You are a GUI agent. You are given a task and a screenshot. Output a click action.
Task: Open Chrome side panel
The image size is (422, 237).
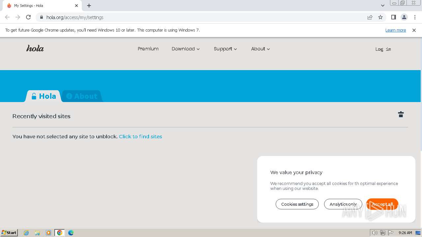pyautogui.click(x=393, y=17)
